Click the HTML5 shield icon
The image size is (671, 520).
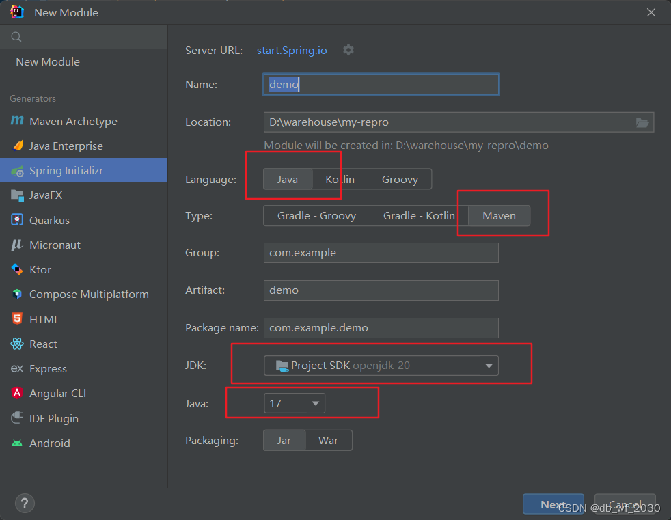click(x=17, y=319)
